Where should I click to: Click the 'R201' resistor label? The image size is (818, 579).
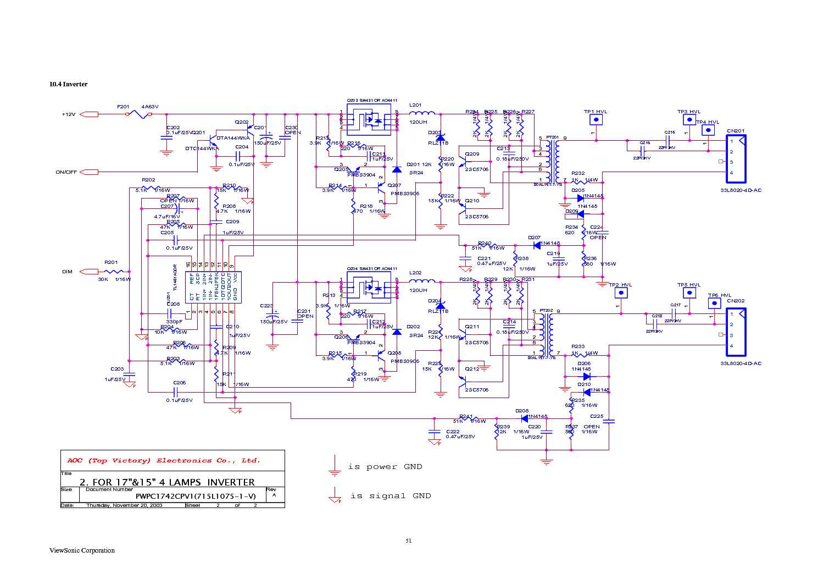pyautogui.click(x=112, y=262)
